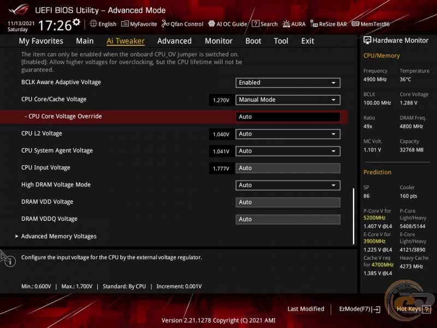This screenshot has width=437, height=328.
Task: Select the Ai Tweaker tab
Action: [x=126, y=41]
